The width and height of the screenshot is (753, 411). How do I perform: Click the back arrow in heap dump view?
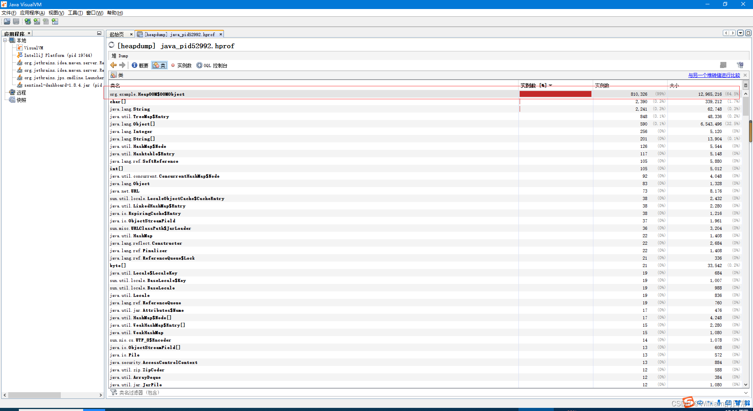113,65
